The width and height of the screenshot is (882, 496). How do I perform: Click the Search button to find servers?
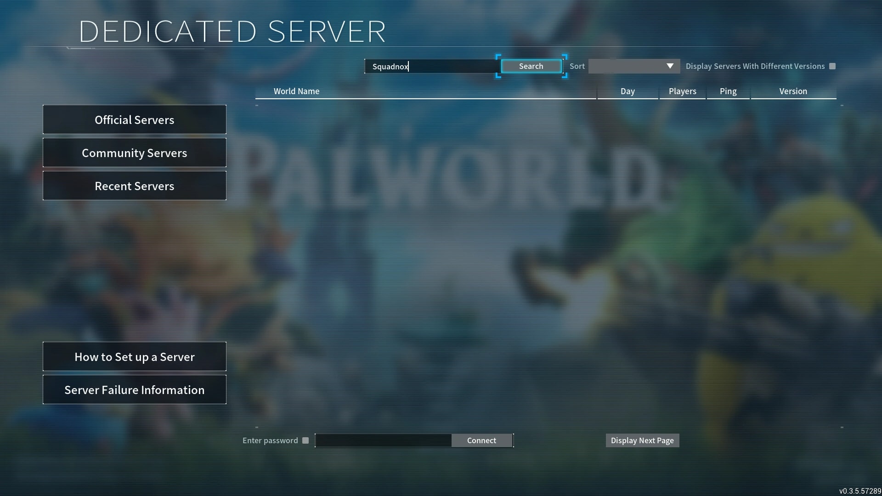pyautogui.click(x=530, y=65)
